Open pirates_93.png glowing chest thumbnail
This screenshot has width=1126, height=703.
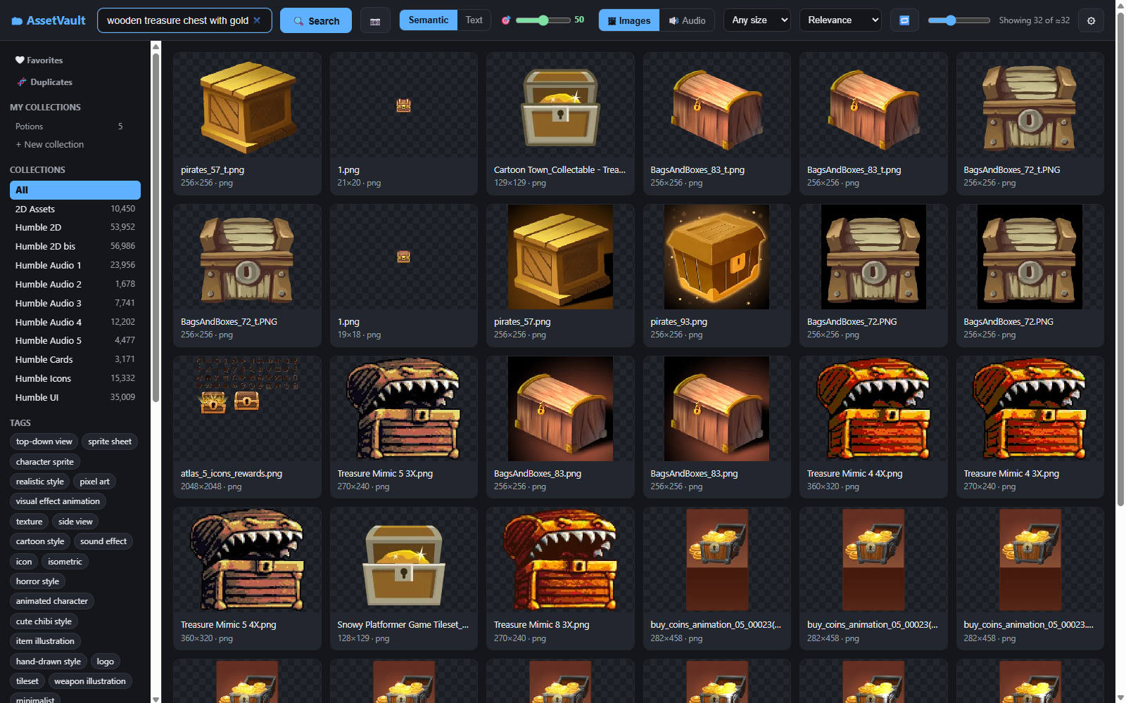(x=716, y=257)
